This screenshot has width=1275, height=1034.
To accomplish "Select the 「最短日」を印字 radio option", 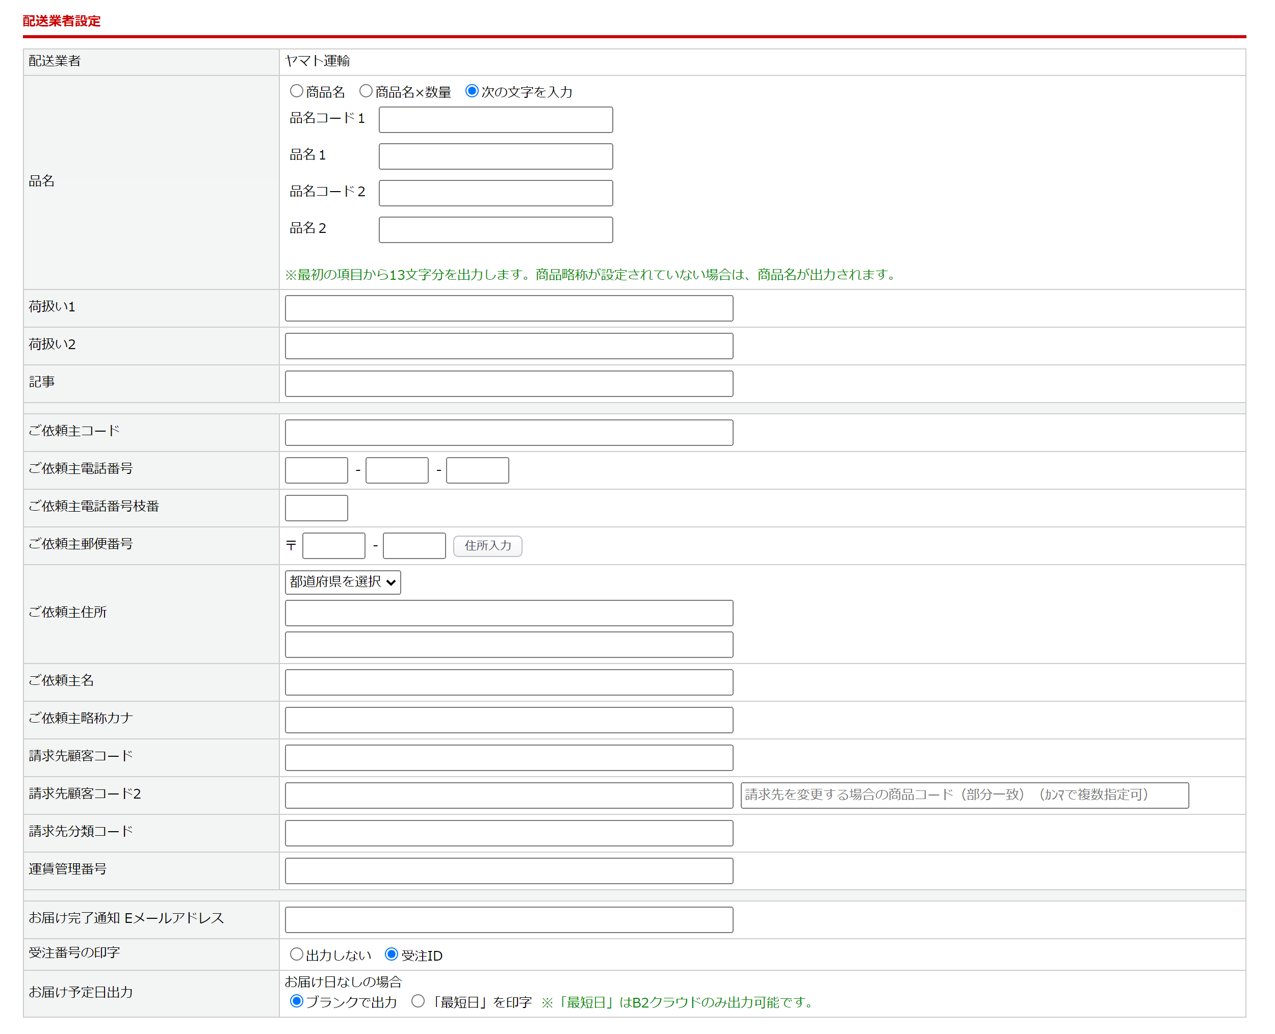I will pyautogui.click(x=418, y=1001).
